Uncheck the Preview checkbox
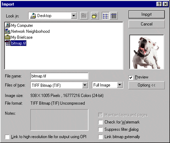Image resolution: width=170 pixels, height=143 pixels. (131, 77)
